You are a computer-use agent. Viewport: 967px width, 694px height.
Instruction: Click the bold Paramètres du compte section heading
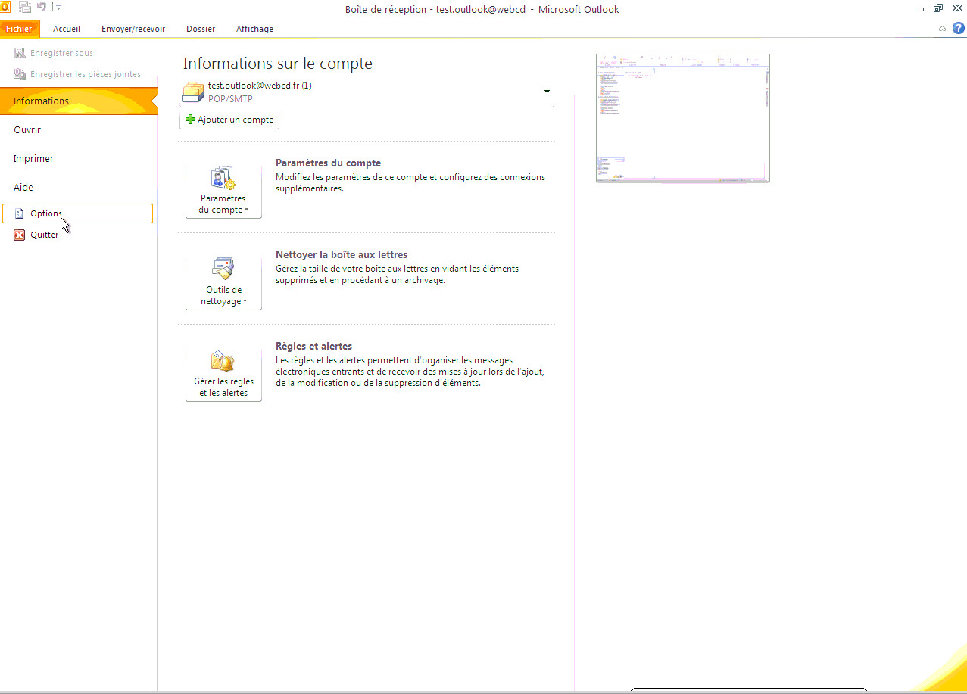(x=328, y=163)
